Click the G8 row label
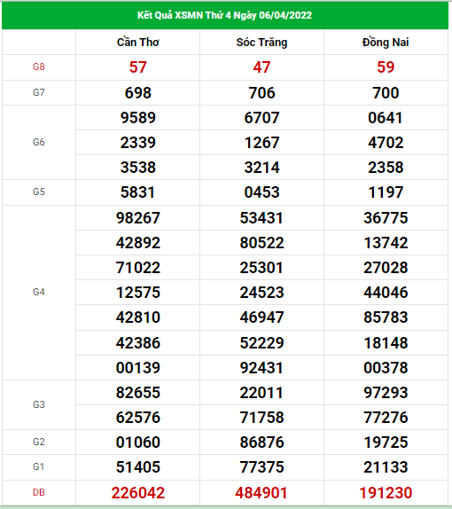 pos(39,67)
